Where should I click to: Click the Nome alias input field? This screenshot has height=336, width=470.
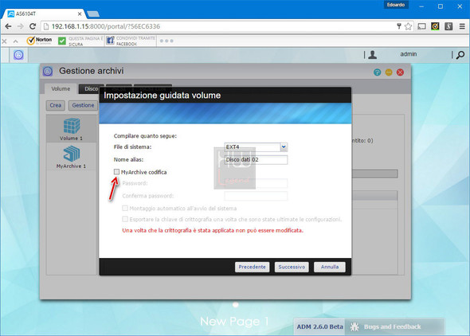[256, 159]
